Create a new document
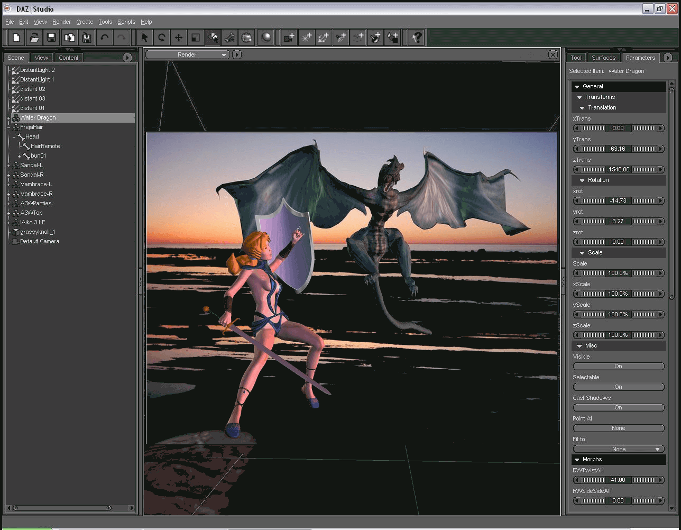The image size is (681, 530). pos(16,37)
